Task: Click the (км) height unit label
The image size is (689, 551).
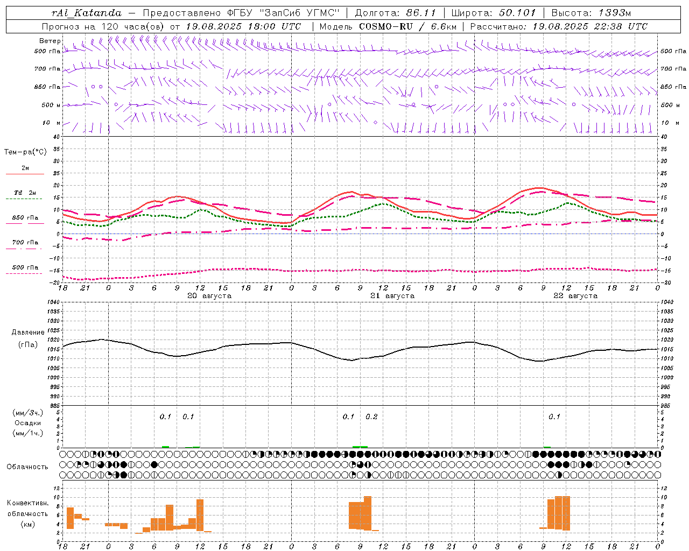Action: [x=28, y=524]
